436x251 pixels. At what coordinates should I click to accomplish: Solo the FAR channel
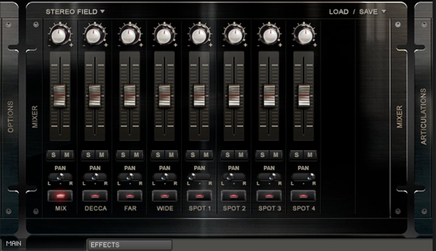pos(123,155)
